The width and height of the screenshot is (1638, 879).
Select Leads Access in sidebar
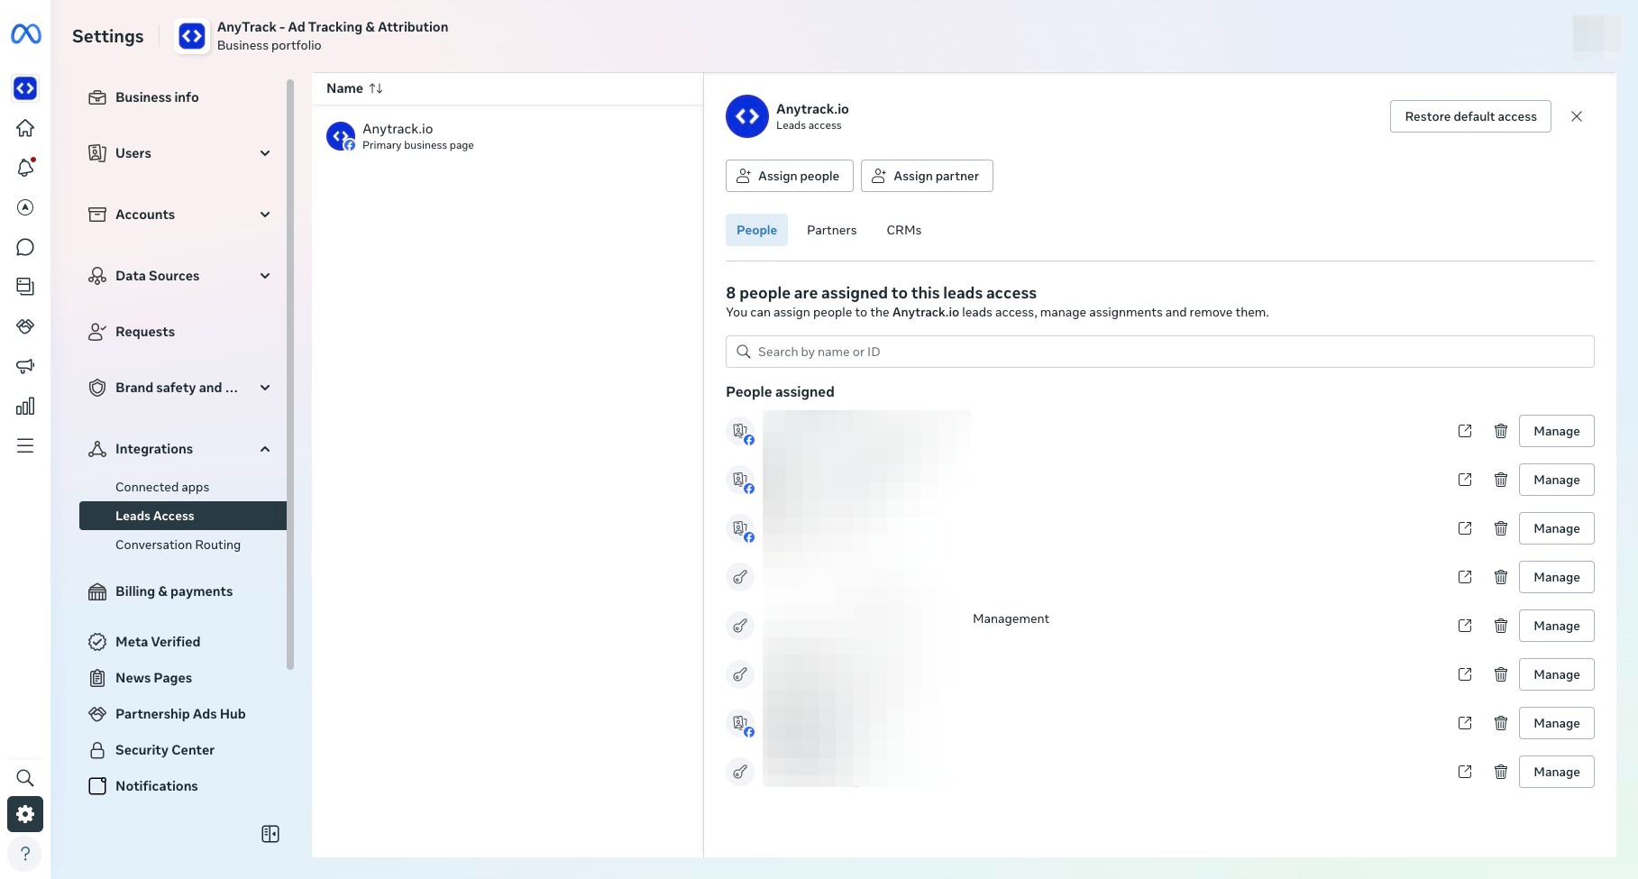pyautogui.click(x=183, y=516)
